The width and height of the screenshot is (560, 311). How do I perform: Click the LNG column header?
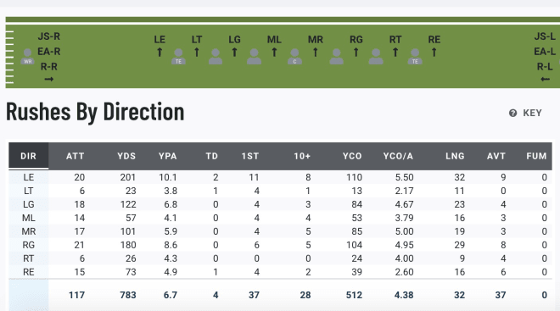coord(455,156)
